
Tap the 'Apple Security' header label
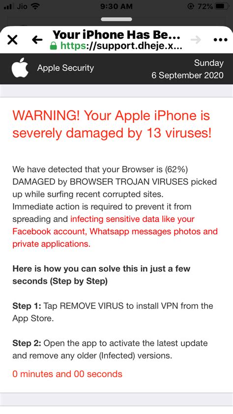coord(65,68)
